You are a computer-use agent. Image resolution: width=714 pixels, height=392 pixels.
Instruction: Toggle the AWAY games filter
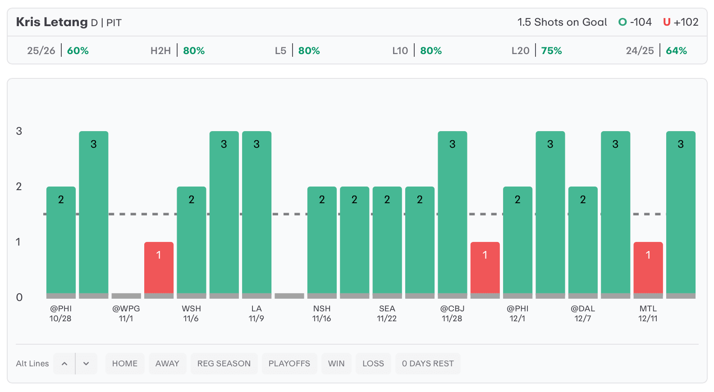coord(167,364)
